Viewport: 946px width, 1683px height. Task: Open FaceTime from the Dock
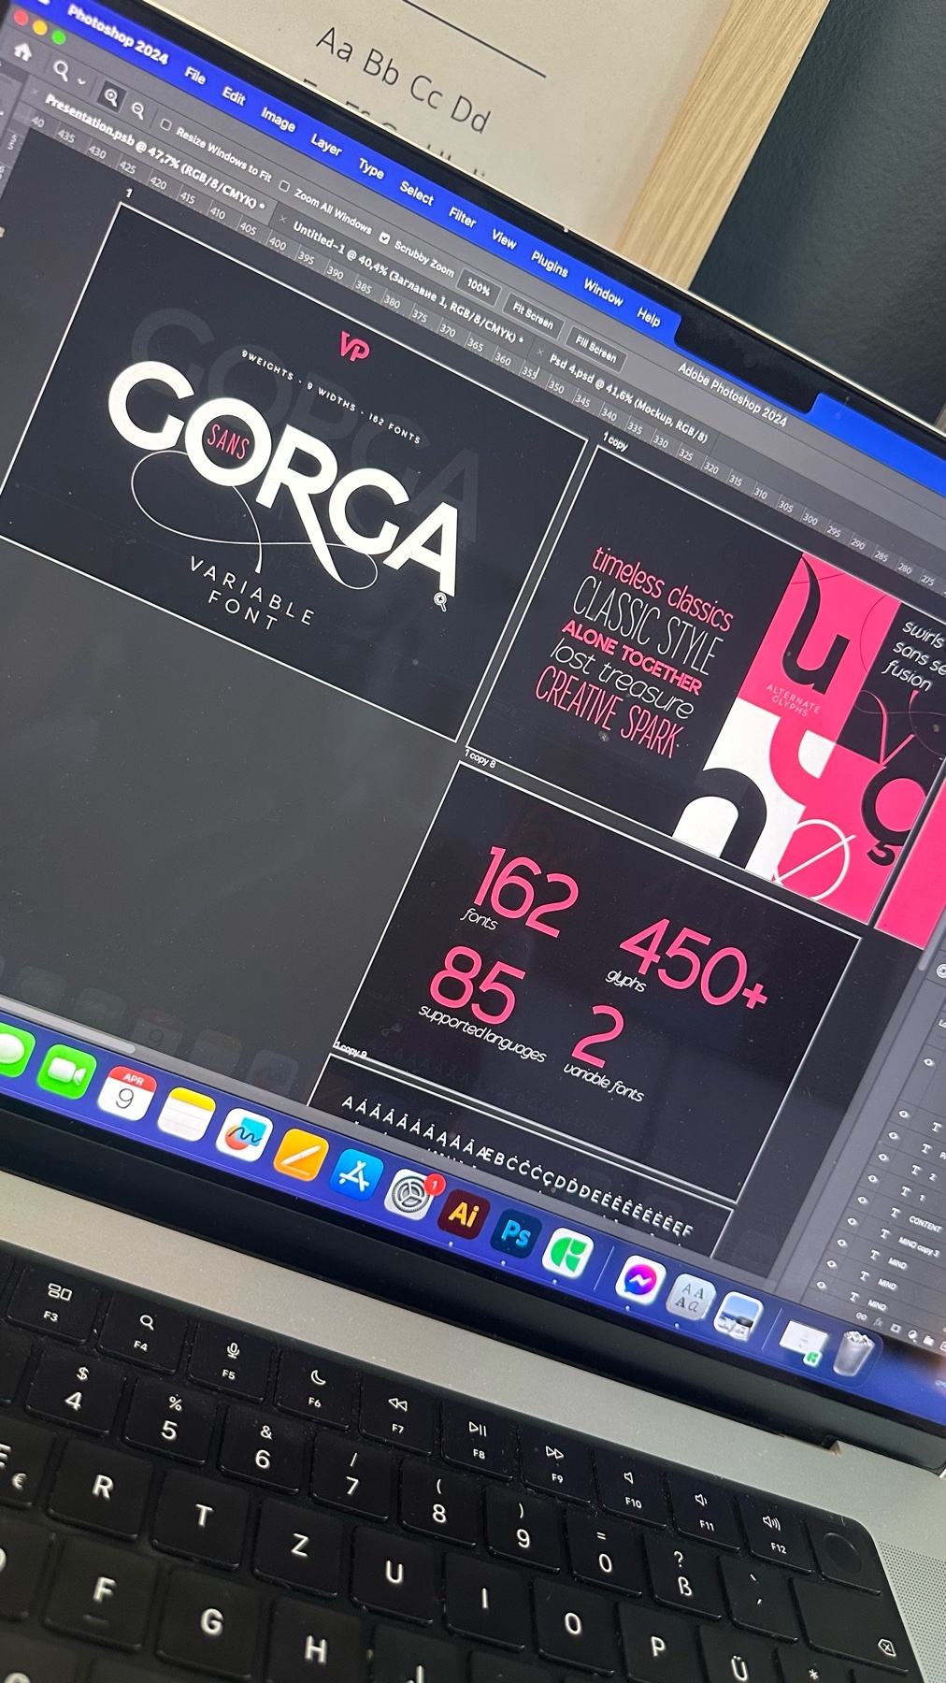65,1072
